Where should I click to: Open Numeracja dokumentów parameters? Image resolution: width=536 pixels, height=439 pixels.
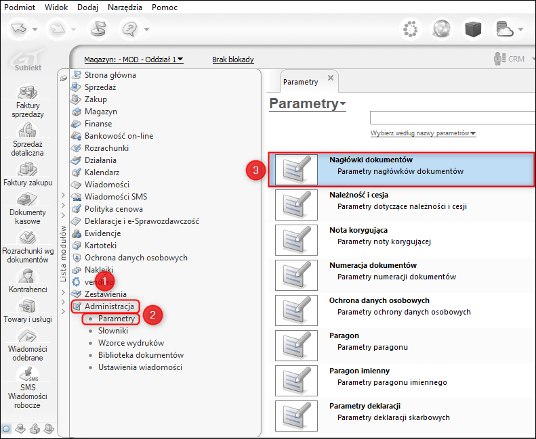(x=401, y=275)
